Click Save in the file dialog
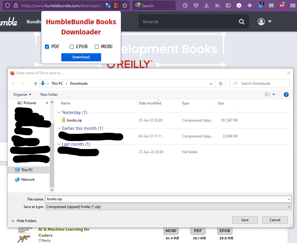The width and height of the screenshot is (297, 243). (245, 220)
